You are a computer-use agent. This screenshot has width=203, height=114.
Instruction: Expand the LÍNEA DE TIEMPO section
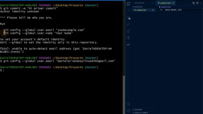(144, 113)
